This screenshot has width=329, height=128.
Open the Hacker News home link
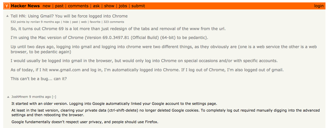click(x=25, y=6)
